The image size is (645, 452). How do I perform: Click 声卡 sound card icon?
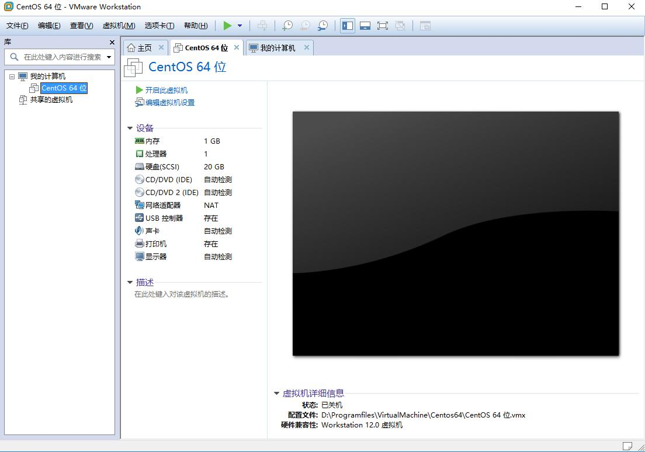click(x=140, y=231)
